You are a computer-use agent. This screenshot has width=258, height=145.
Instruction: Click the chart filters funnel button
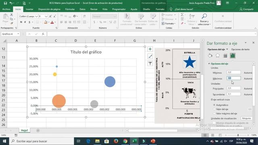click(150, 64)
